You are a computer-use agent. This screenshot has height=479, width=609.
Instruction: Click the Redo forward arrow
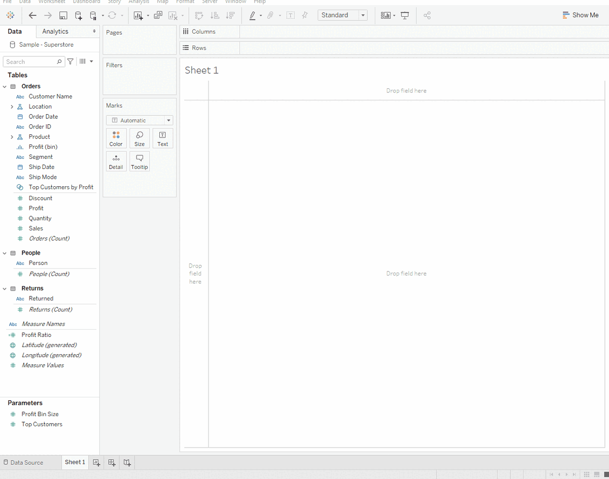click(48, 15)
